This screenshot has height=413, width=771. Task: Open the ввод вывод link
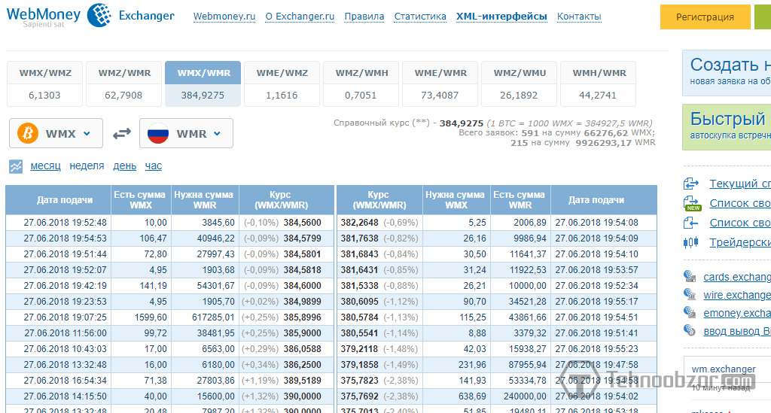[x=737, y=331]
